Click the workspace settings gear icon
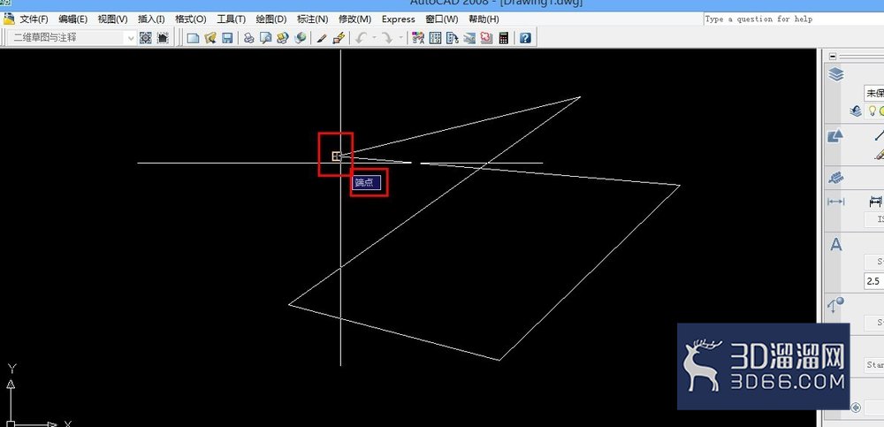 [x=146, y=38]
